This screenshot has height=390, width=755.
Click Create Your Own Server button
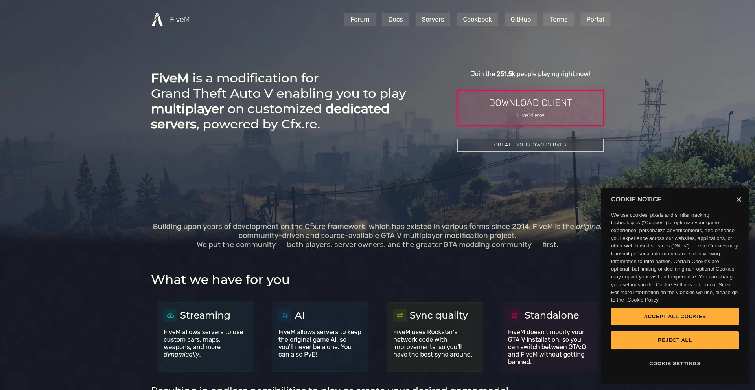pos(530,145)
